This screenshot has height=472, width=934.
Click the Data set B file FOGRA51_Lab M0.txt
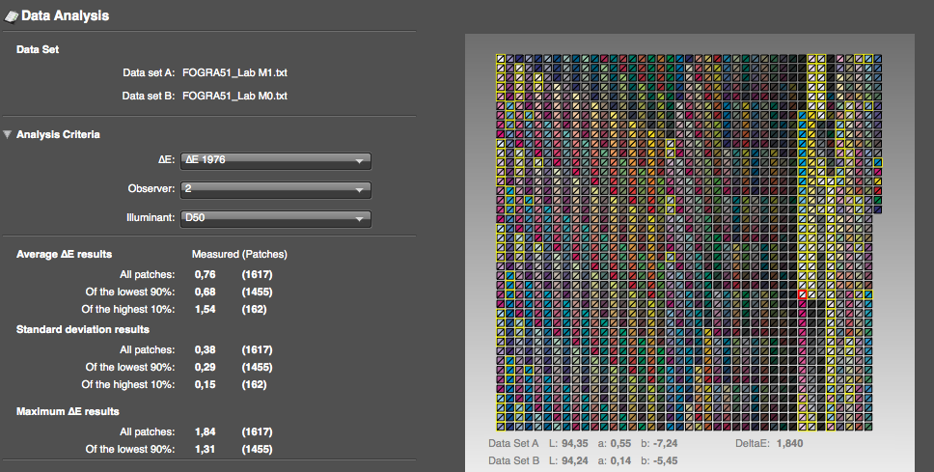234,96
